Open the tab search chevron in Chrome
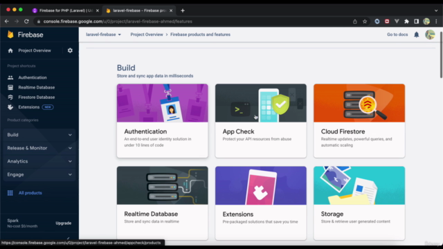 (x=436, y=10)
